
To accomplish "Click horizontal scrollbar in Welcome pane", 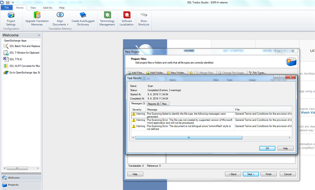I will coord(17,168).
